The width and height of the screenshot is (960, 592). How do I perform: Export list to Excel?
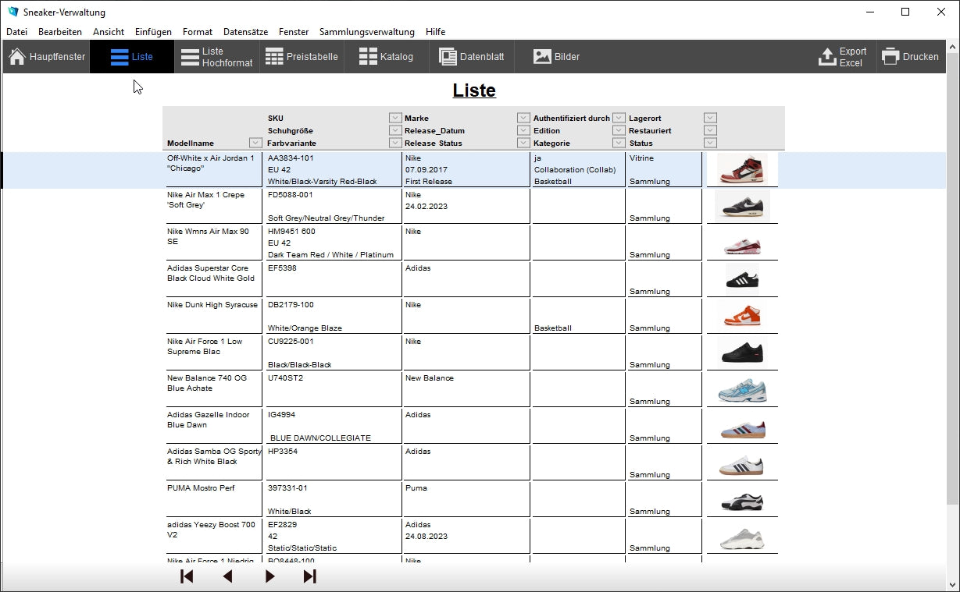pos(842,57)
